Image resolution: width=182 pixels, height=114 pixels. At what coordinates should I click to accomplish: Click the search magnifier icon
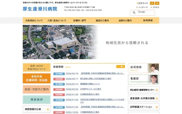click(x=134, y=13)
